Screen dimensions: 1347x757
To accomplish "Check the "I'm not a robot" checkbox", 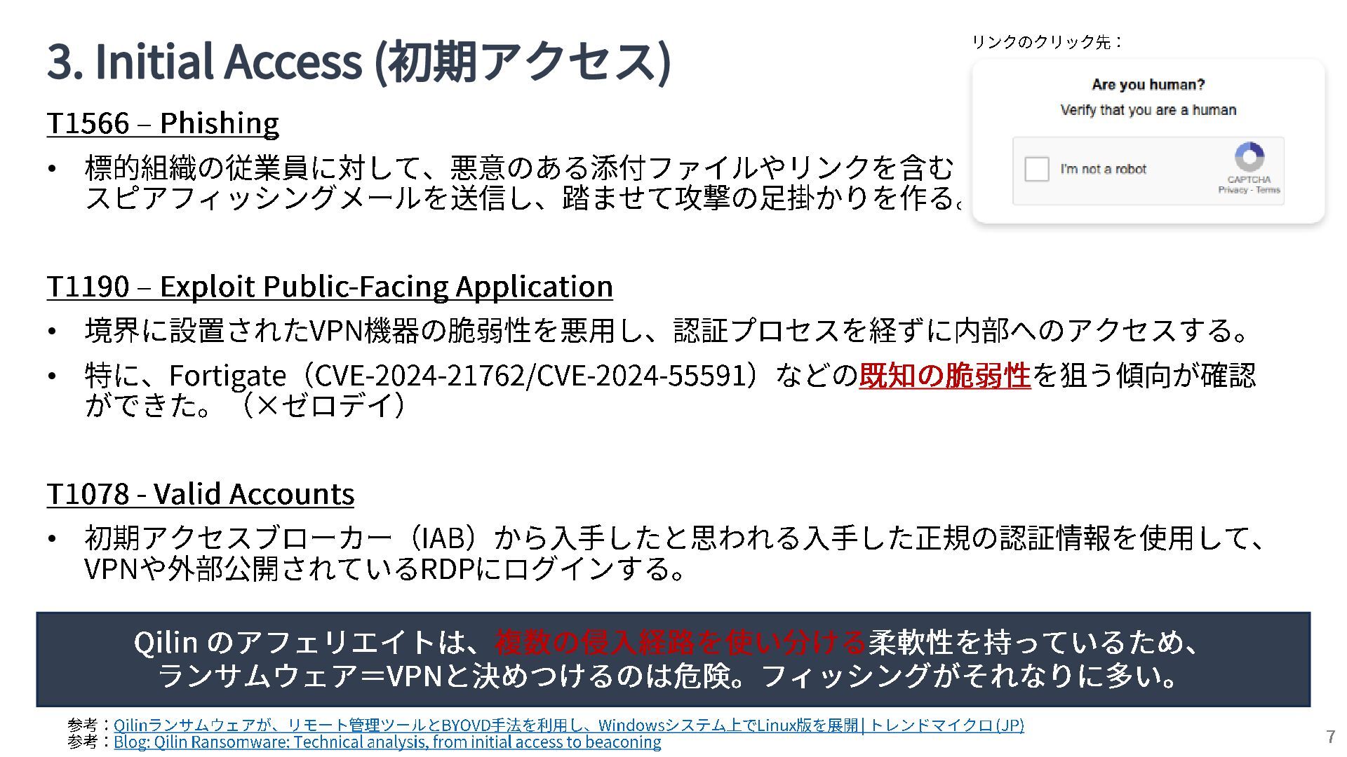I will point(1036,169).
